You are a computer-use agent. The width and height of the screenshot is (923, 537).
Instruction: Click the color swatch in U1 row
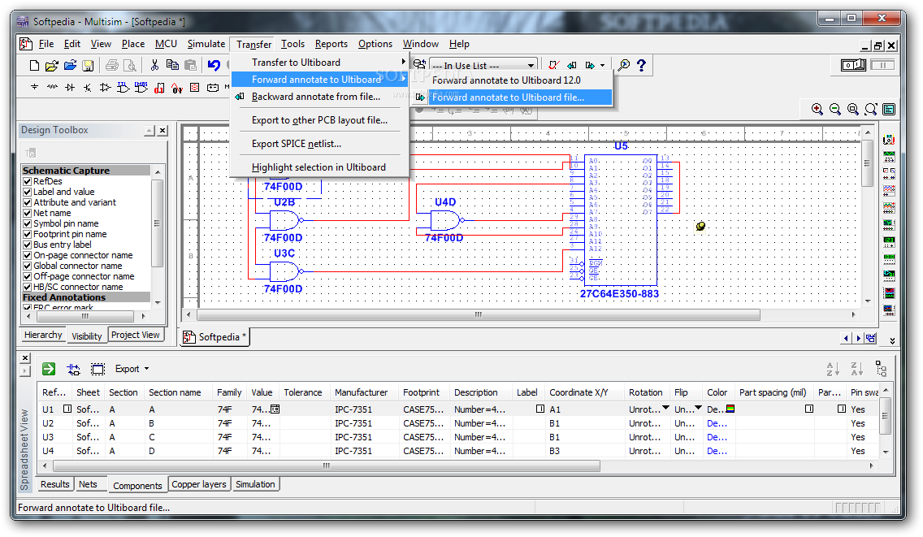pyautogui.click(x=730, y=409)
